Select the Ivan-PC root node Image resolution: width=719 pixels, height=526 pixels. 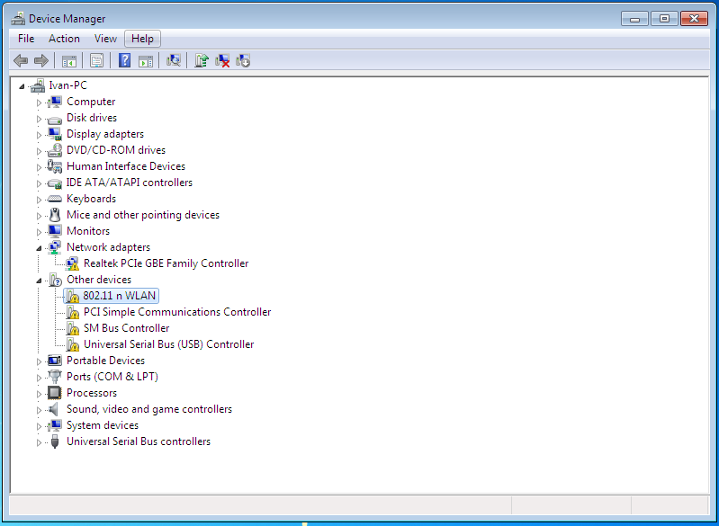click(x=67, y=85)
